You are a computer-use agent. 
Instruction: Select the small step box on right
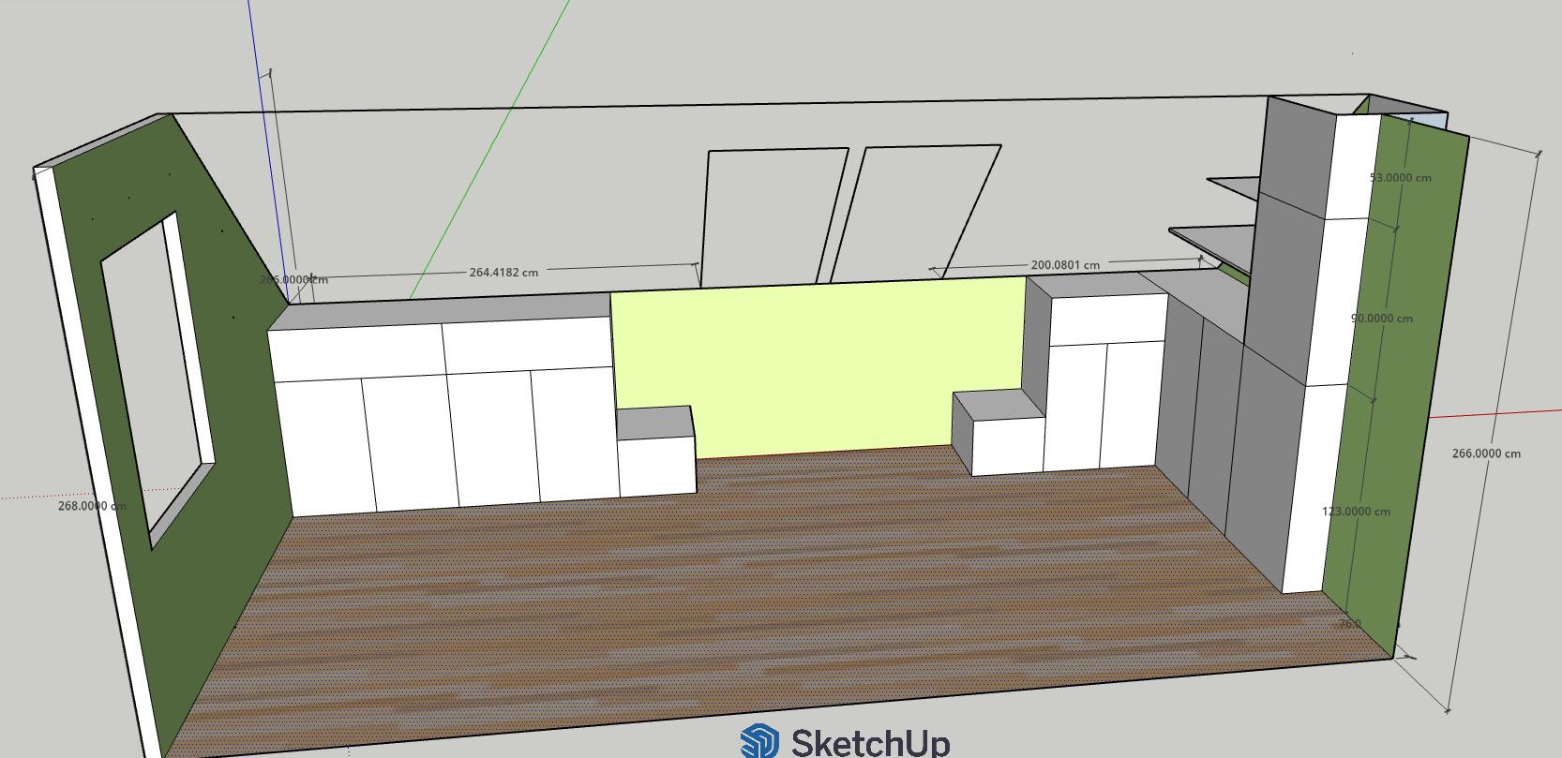tap(1008, 445)
